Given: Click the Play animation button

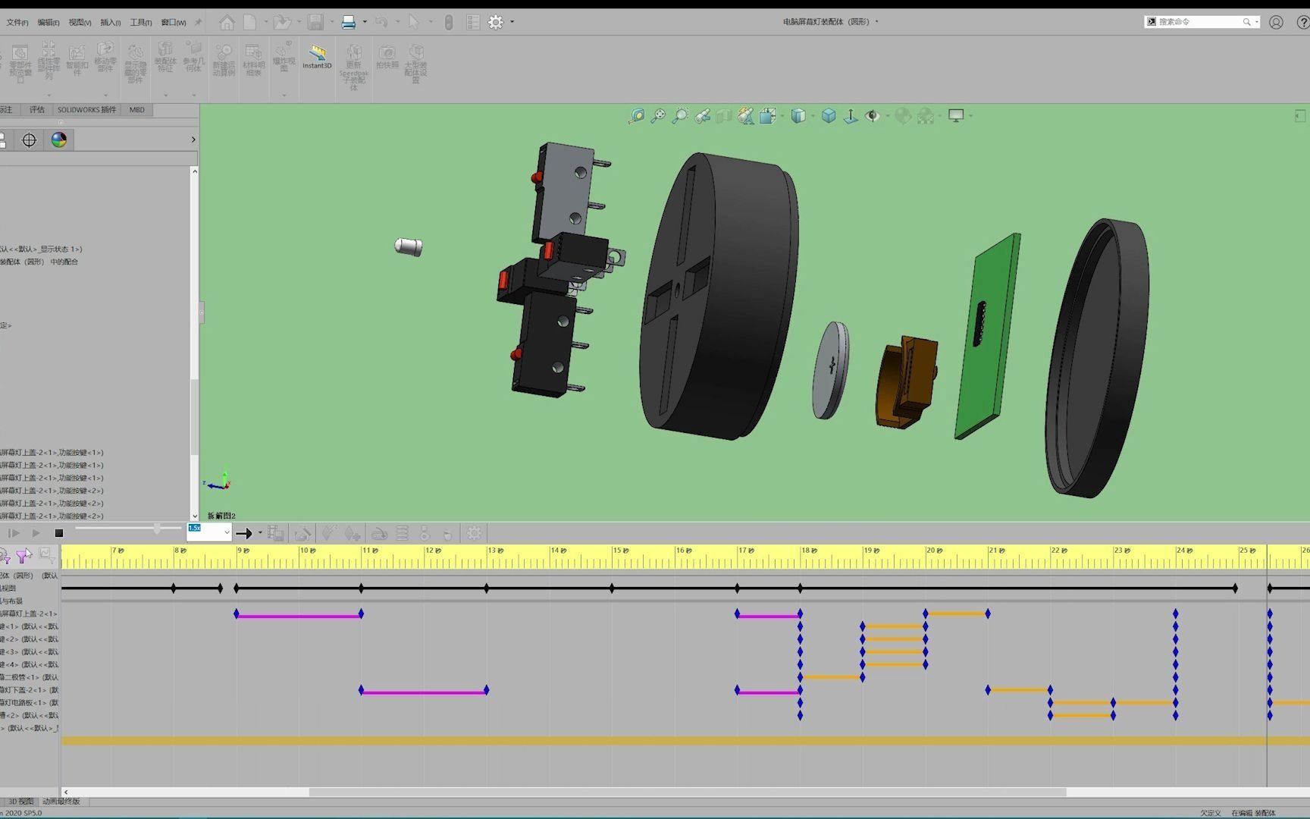Looking at the screenshot, I should pyautogui.click(x=36, y=533).
